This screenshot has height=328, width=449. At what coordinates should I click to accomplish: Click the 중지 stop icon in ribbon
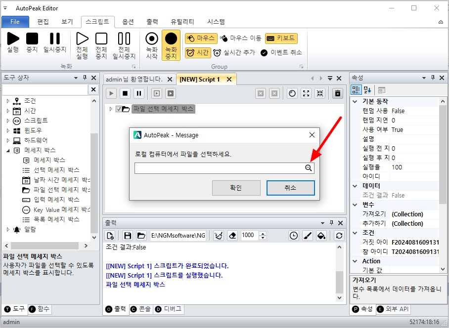pyautogui.click(x=32, y=39)
